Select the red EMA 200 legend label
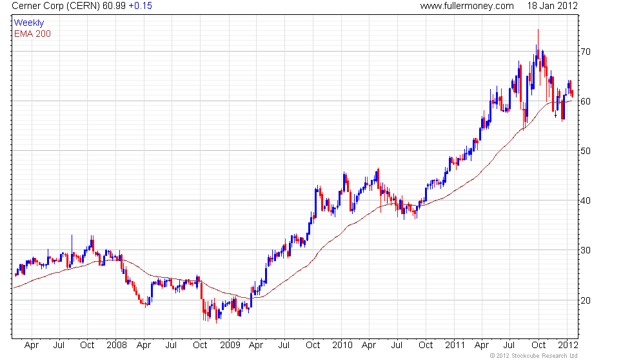 coord(32,34)
